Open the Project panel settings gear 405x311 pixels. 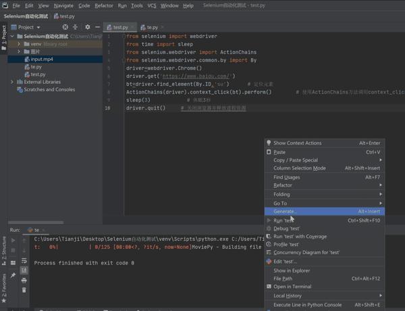tap(87, 27)
